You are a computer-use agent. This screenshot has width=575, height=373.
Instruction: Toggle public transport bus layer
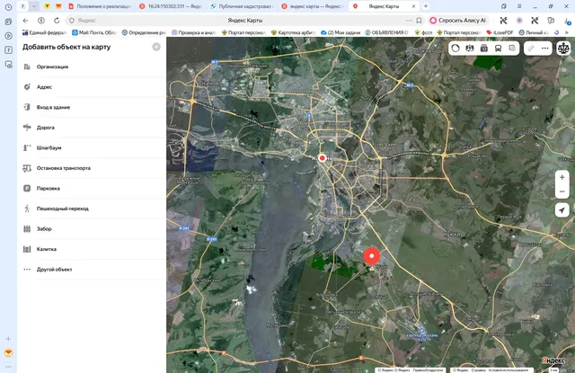498,48
